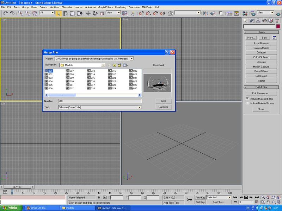The width and height of the screenshot is (282, 211).
Task: Click the Quick Render teapot icon
Action: pos(278,13)
